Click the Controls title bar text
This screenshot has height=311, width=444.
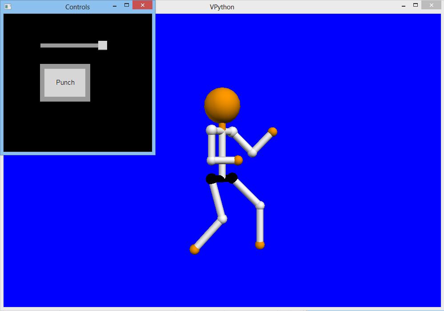77,7
